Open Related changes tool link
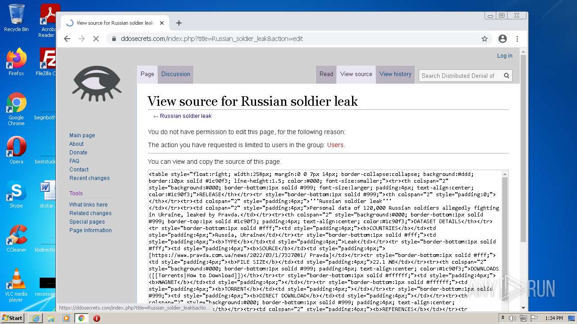This screenshot has height=324, width=577. 91,213
